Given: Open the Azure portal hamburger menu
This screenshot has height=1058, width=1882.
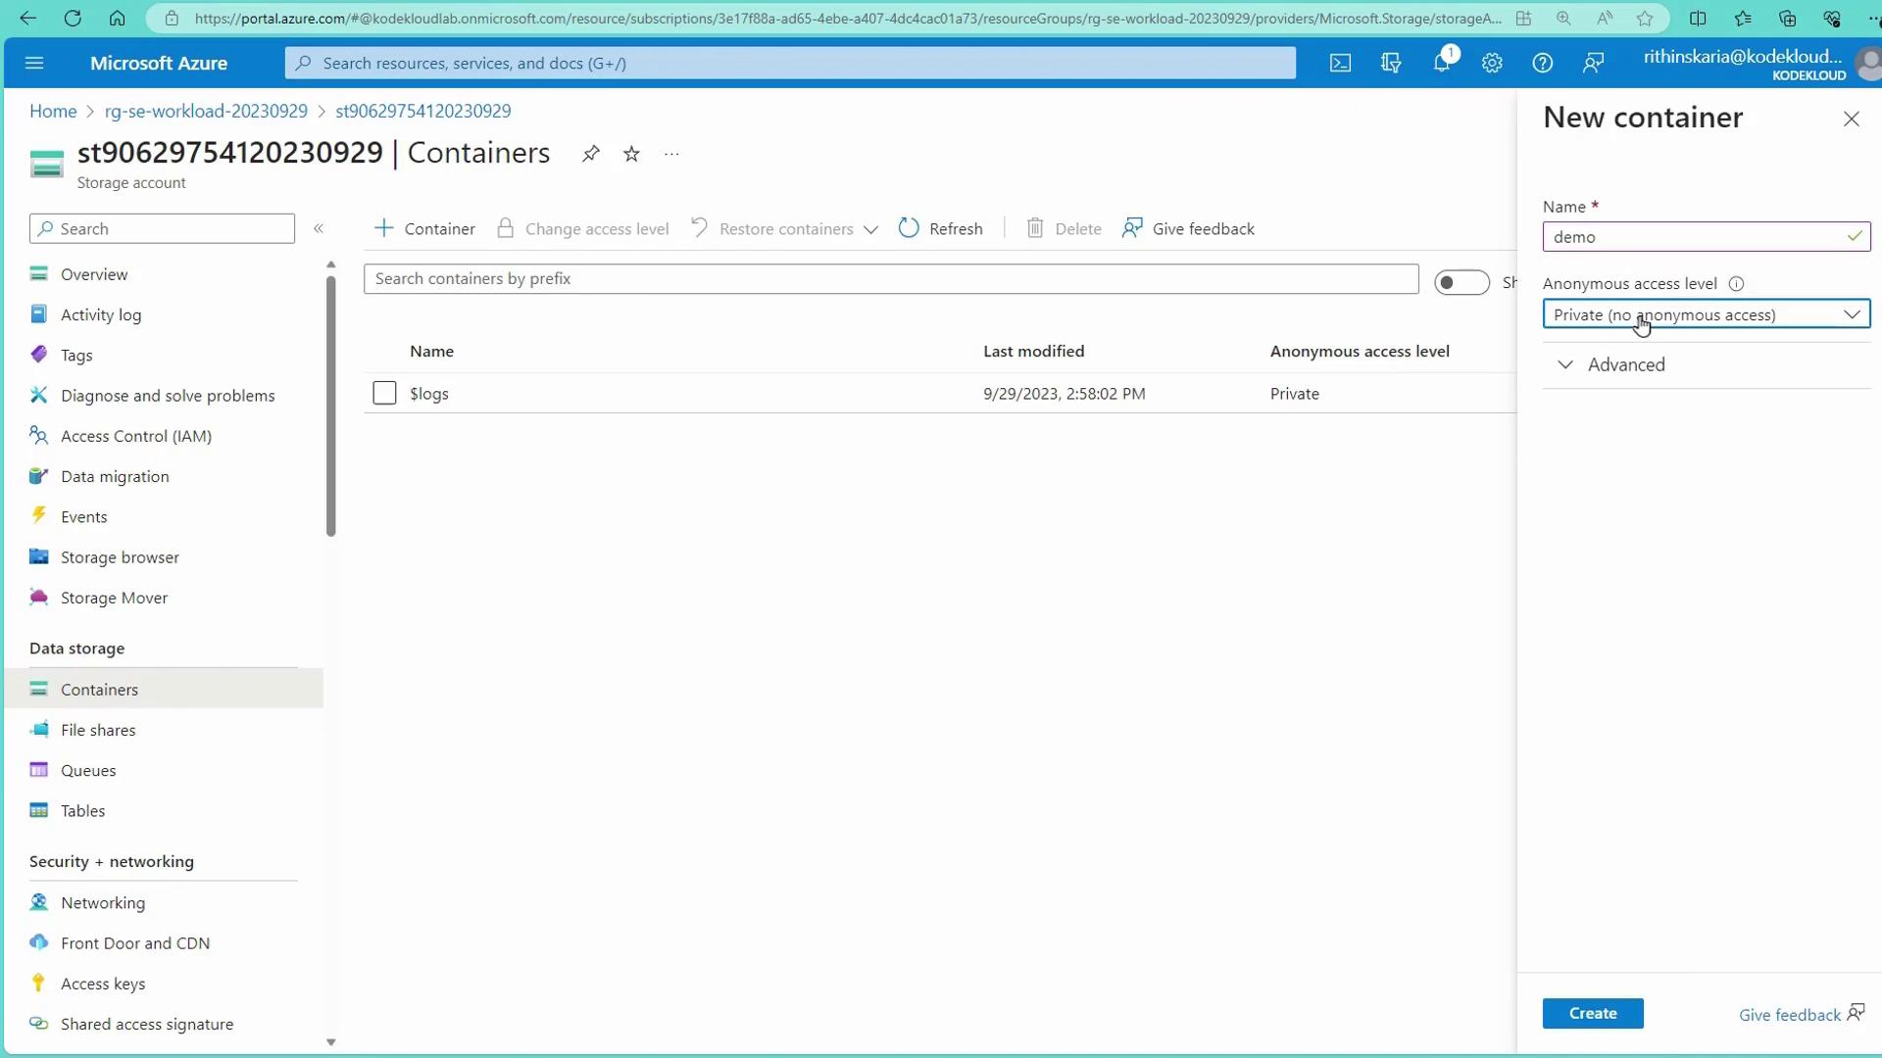Looking at the screenshot, I should [x=34, y=64].
